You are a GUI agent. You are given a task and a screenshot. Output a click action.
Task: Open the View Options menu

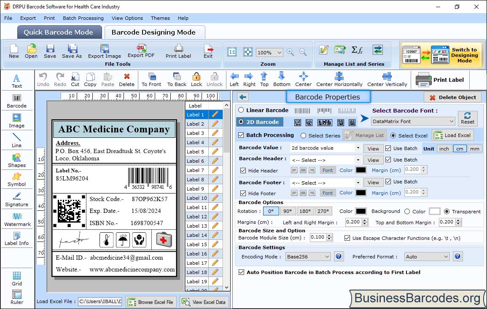127,18
